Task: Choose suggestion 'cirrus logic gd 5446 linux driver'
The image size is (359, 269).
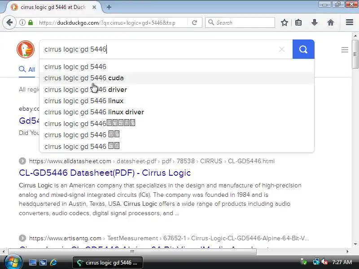Action: pyautogui.click(x=177, y=112)
